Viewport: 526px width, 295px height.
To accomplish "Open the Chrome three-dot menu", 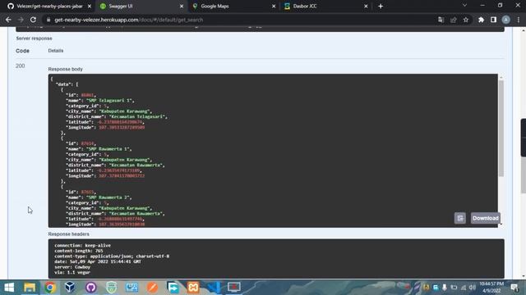I will tap(519, 20).
